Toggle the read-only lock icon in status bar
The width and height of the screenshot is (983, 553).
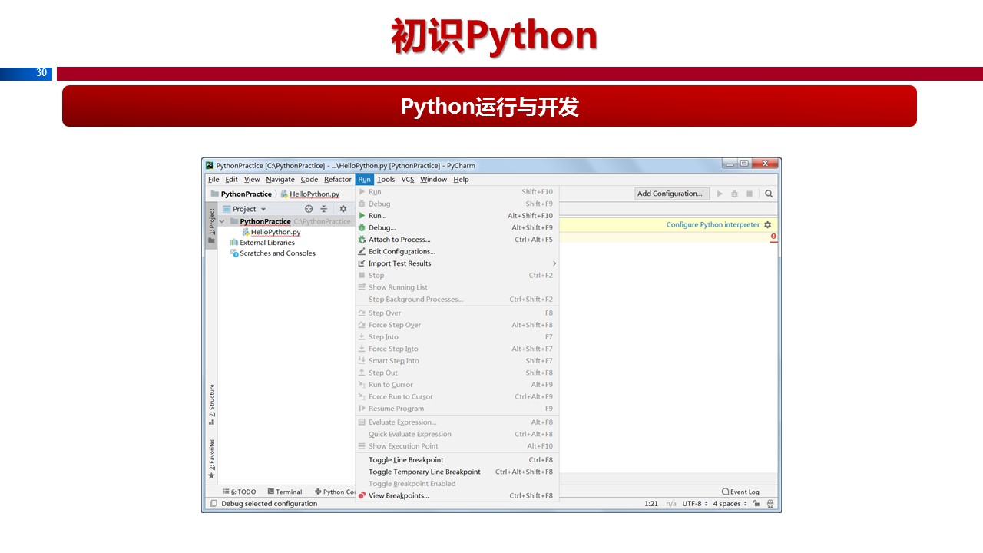756,504
